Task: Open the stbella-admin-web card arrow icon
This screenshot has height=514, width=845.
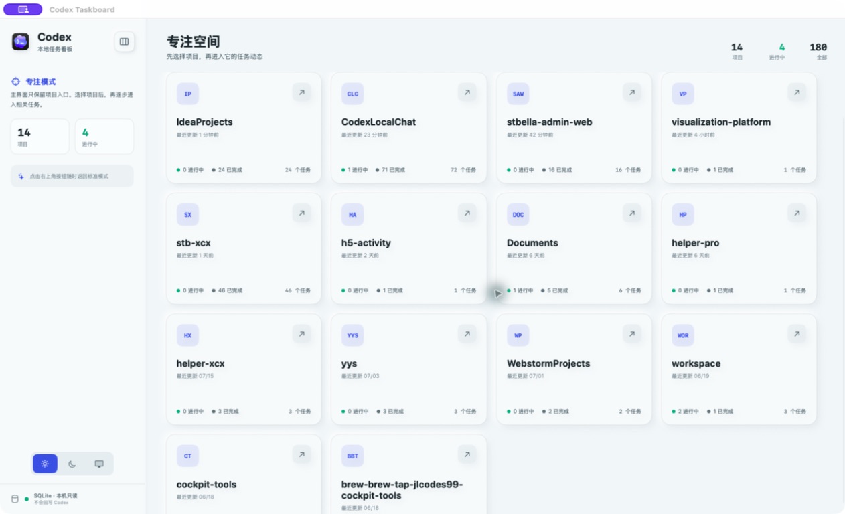Action: 632,92
